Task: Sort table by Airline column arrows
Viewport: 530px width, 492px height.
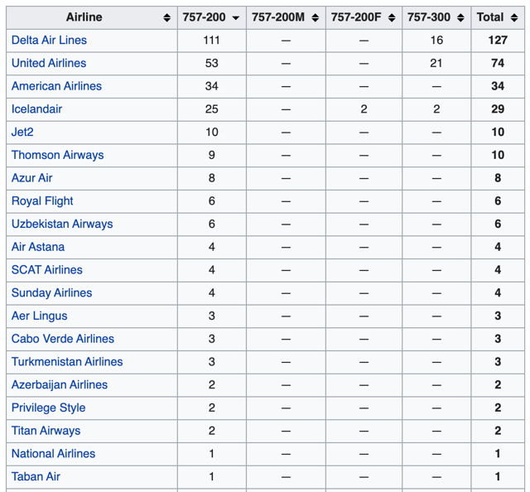Action: click(166, 17)
